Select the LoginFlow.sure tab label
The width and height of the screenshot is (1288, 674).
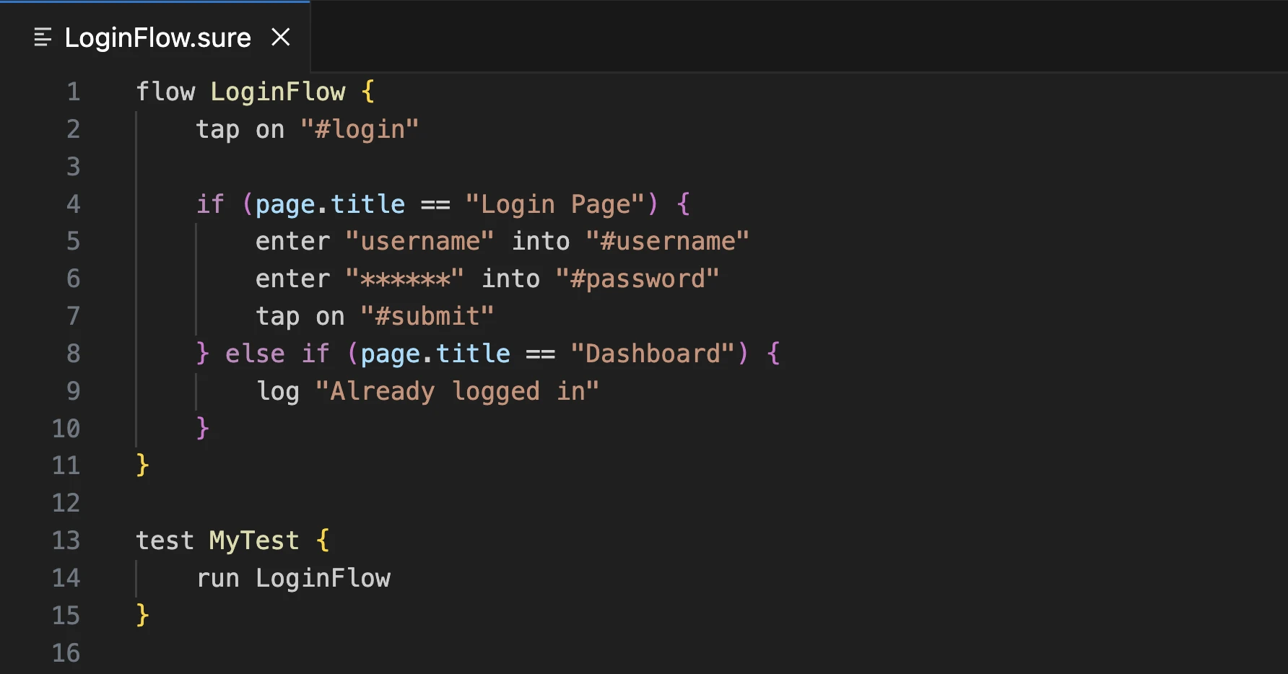point(157,38)
